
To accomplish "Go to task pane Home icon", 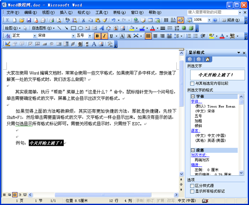I will point(207,59).
